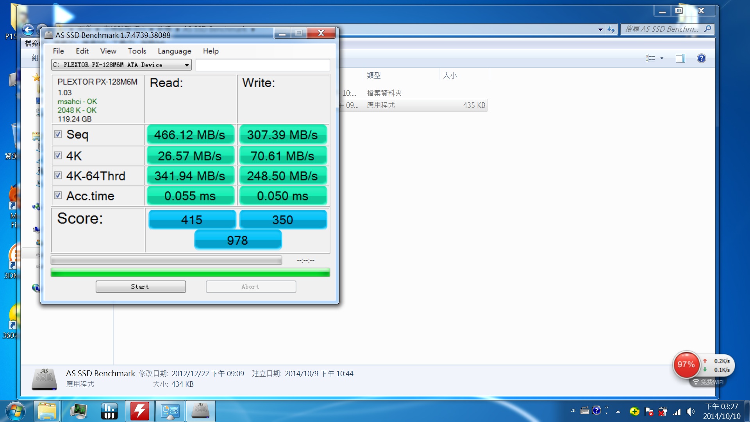Click the AS SSD icon in details pane
This screenshot has height=422, width=750.
point(44,379)
